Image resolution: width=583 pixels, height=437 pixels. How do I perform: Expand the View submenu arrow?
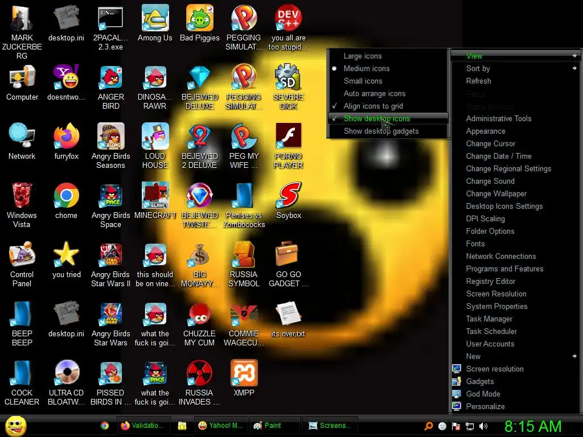click(x=575, y=56)
